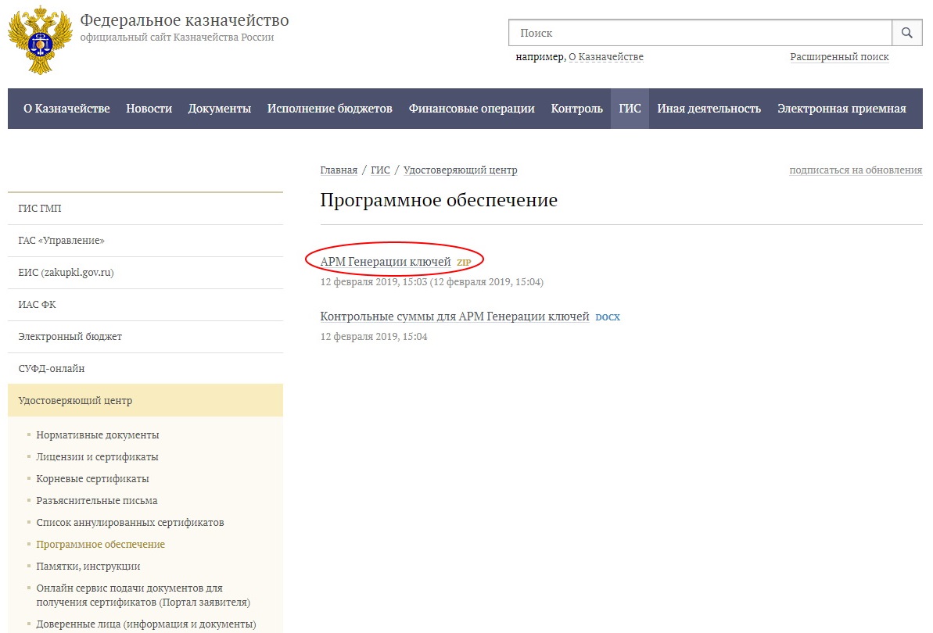The height and width of the screenshot is (633, 933).
Task: Open the Контроль menu item
Action: click(576, 109)
